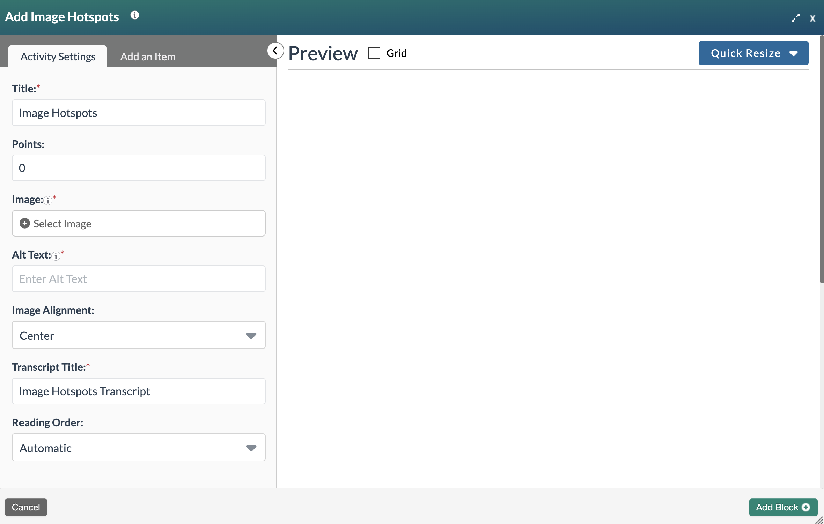Image resolution: width=824 pixels, height=524 pixels.
Task: Click Select Image to choose an image
Action: click(x=139, y=223)
